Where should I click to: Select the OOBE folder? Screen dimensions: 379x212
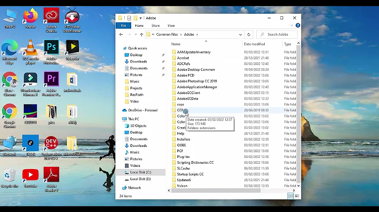coord(181,145)
